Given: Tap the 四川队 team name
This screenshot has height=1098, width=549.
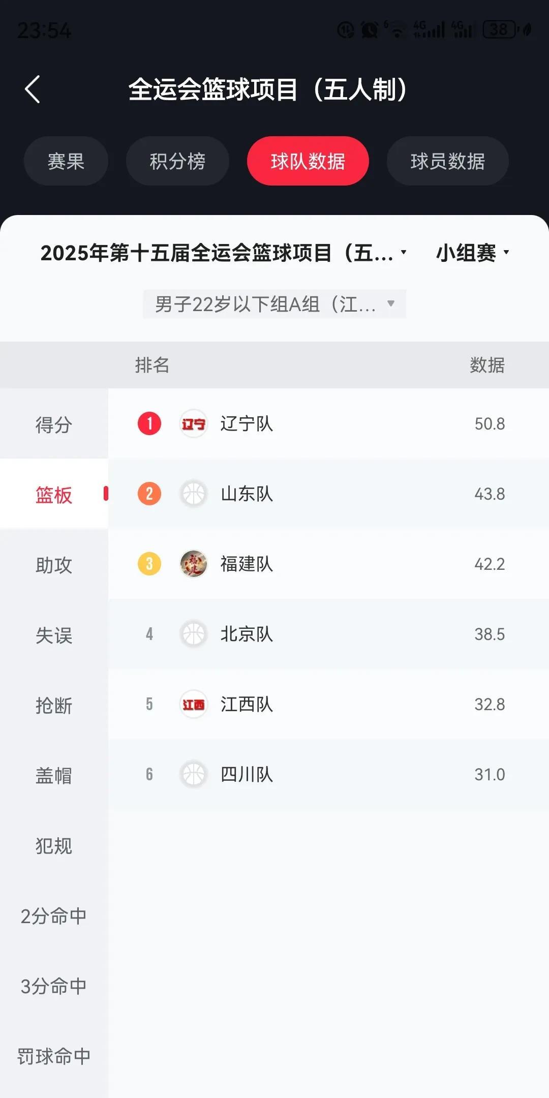Looking at the screenshot, I should click(247, 774).
